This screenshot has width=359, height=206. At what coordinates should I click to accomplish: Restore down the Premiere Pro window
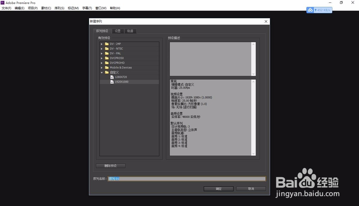point(341,3)
